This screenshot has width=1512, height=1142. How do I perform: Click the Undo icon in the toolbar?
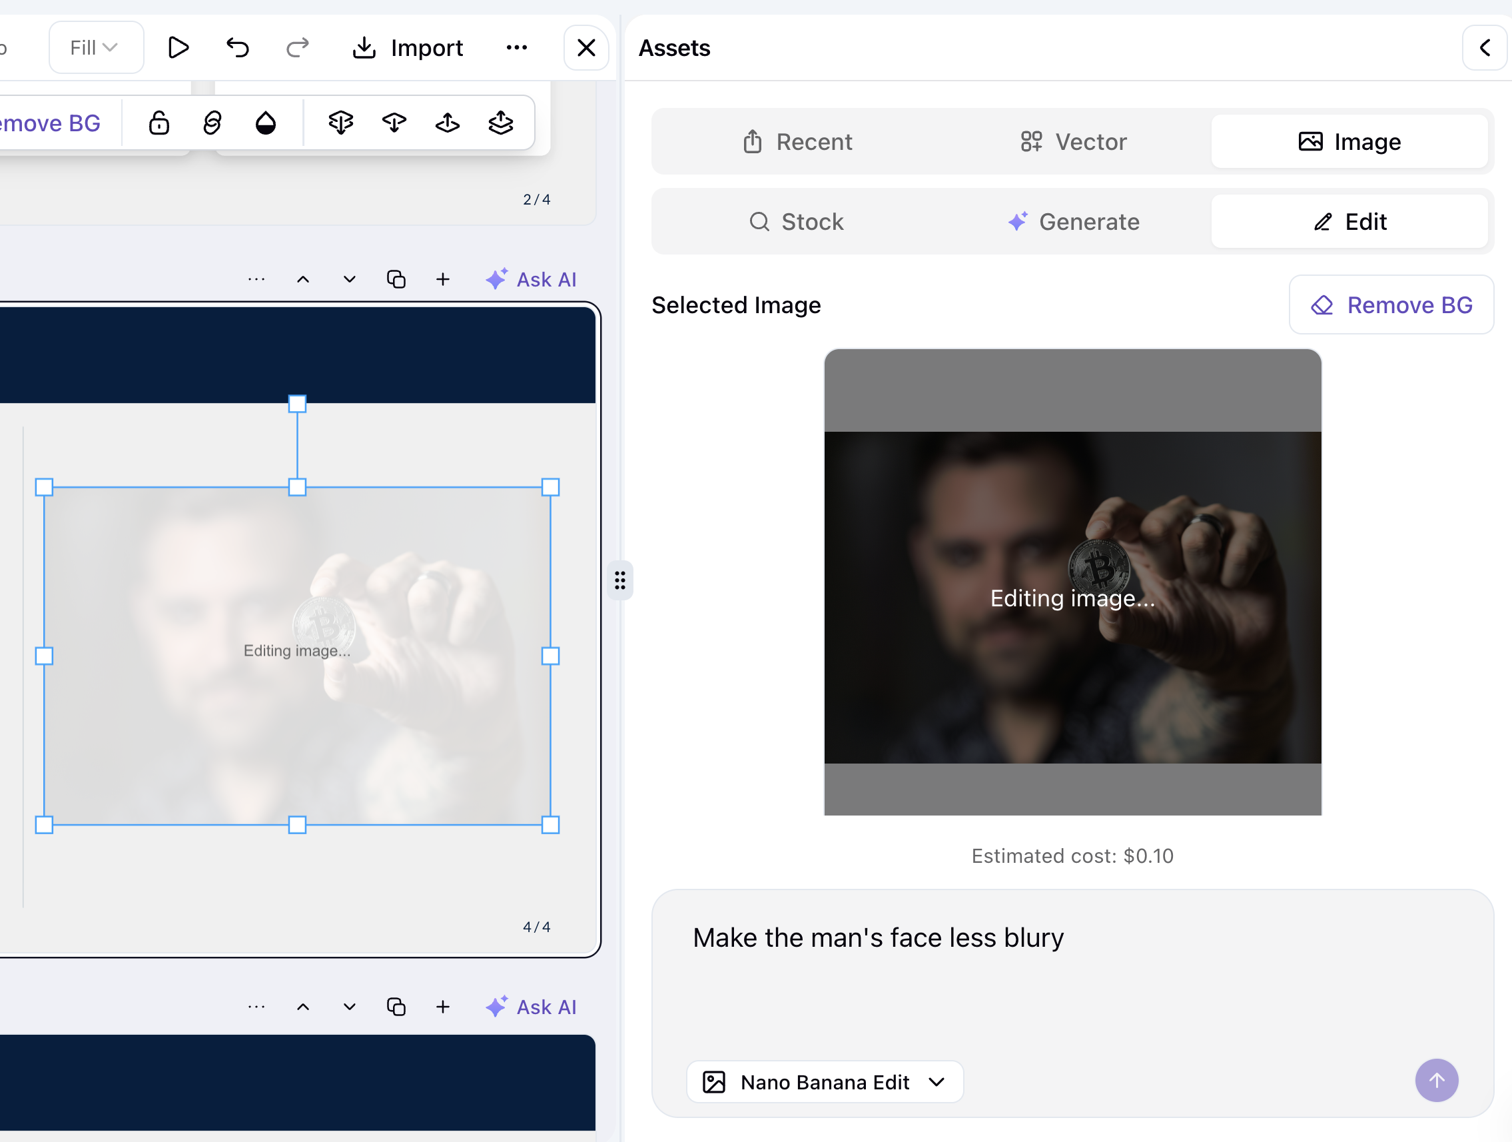(x=236, y=47)
